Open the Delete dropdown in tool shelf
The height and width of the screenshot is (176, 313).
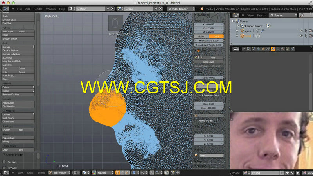[18, 87]
